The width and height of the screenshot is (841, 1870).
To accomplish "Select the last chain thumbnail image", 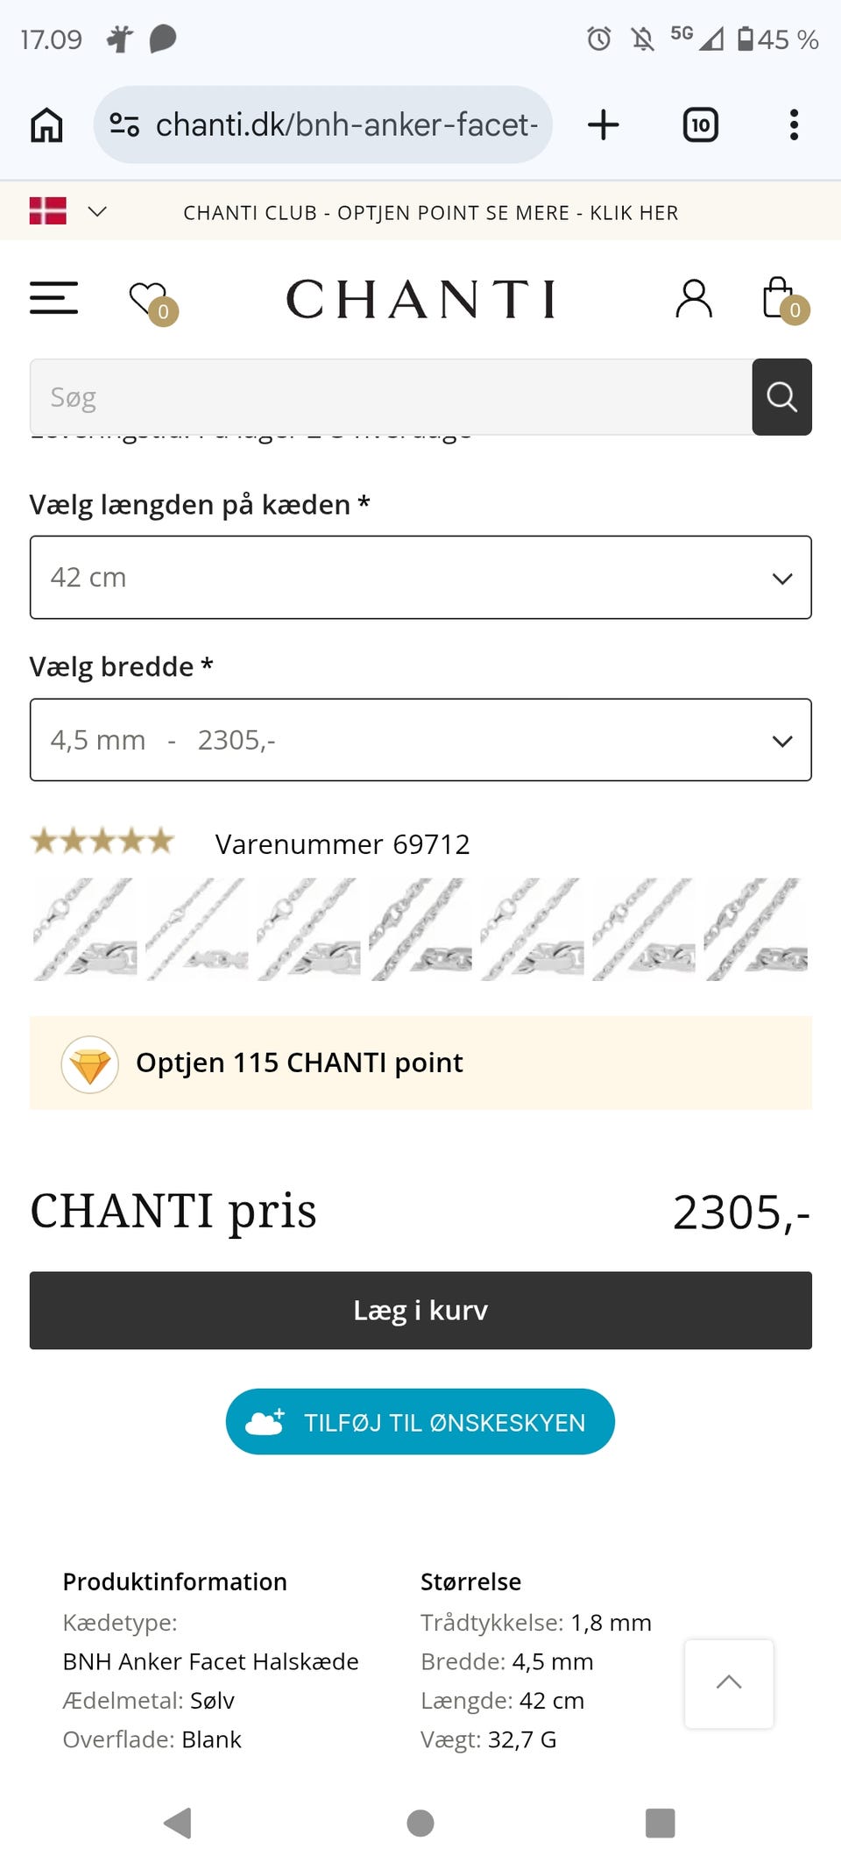I will [756, 929].
